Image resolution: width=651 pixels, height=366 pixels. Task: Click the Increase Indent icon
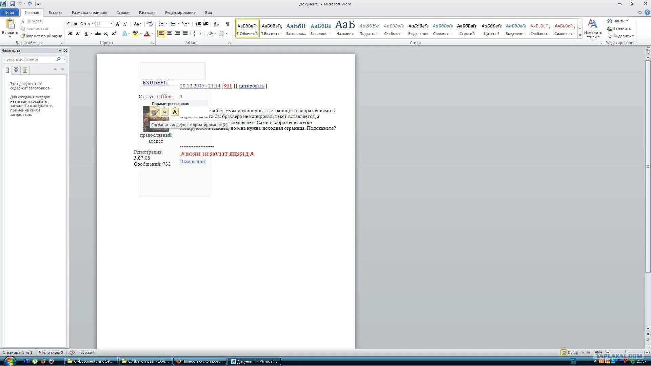click(206, 24)
